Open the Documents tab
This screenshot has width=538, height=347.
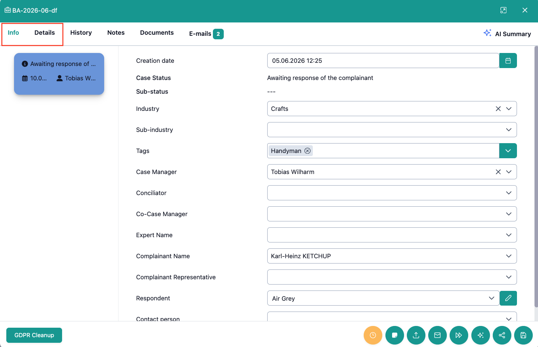157,33
